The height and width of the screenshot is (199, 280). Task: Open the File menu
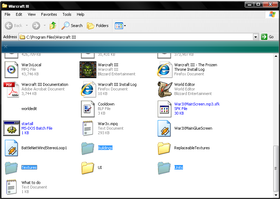point(7,14)
